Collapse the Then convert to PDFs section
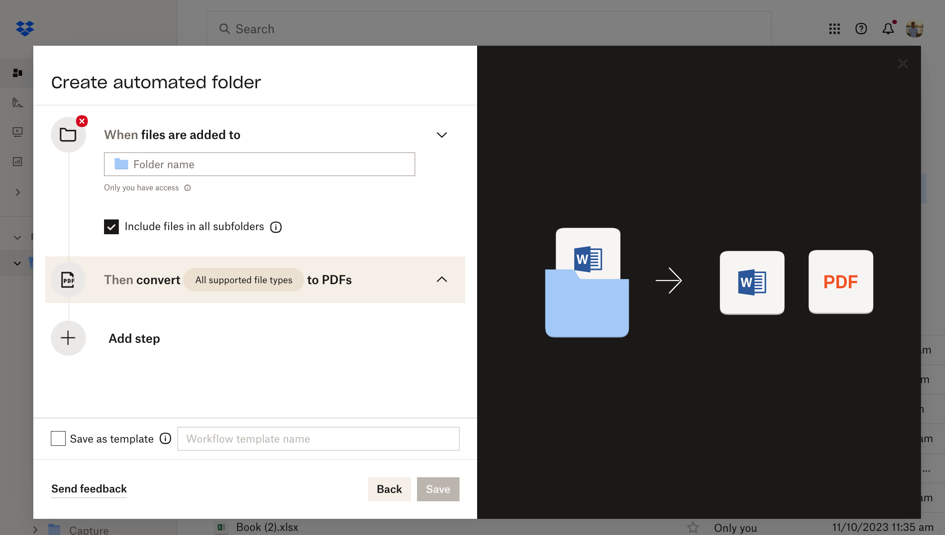This screenshot has width=945, height=535. [442, 280]
